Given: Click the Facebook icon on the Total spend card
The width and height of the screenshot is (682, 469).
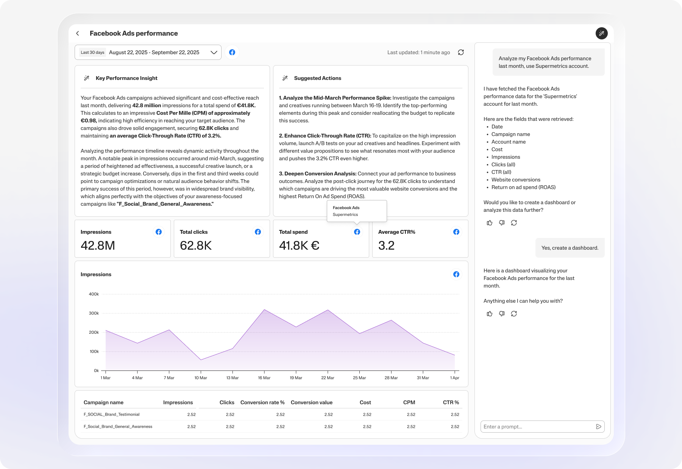Looking at the screenshot, I should coord(357,231).
